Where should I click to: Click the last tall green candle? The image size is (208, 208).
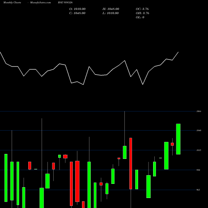[x=178, y=139]
